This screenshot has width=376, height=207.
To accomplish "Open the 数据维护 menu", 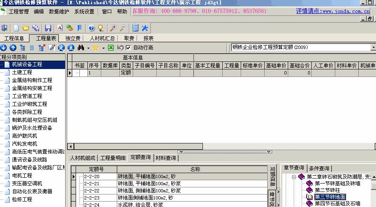I will (x=59, y=11).
